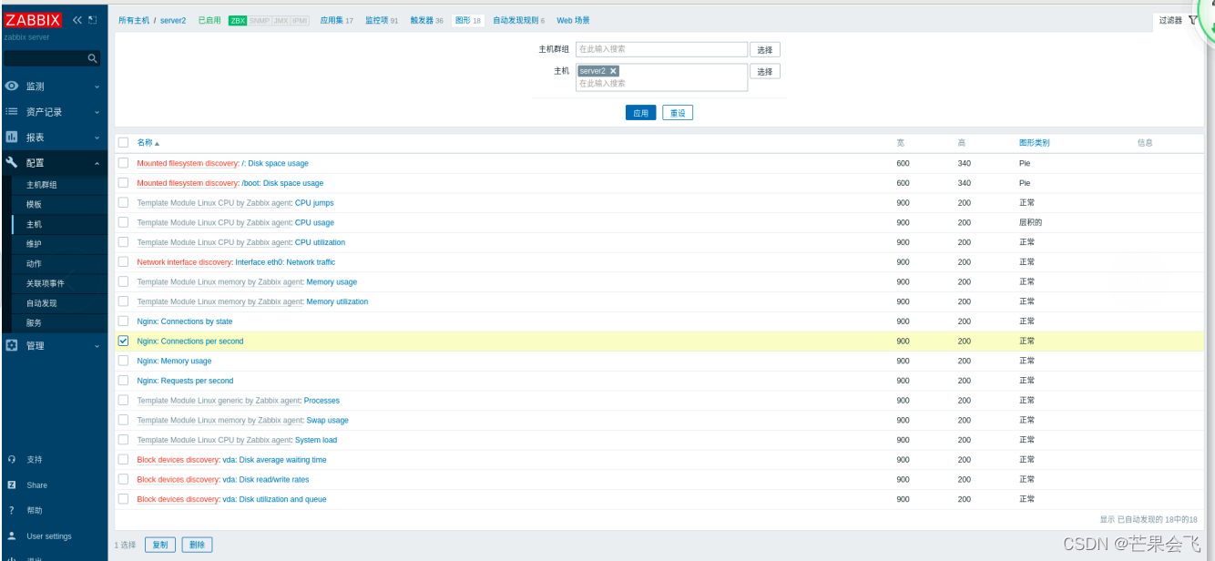Check the /: Disk space usage row
Screen dimensions: 1215x561
pyautogui.click(x=123, y=163)
